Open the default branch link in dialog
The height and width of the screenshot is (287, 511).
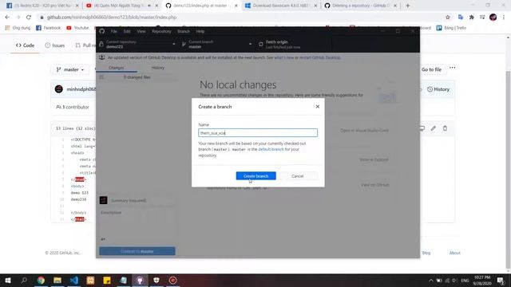[271, 149]
